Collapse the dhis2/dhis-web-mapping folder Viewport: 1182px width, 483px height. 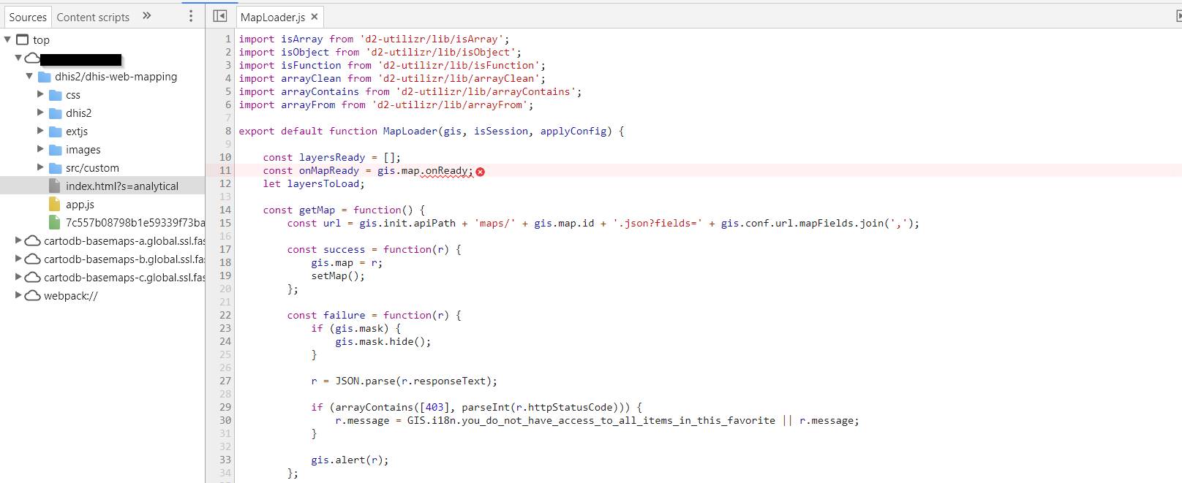click(29, 76)
